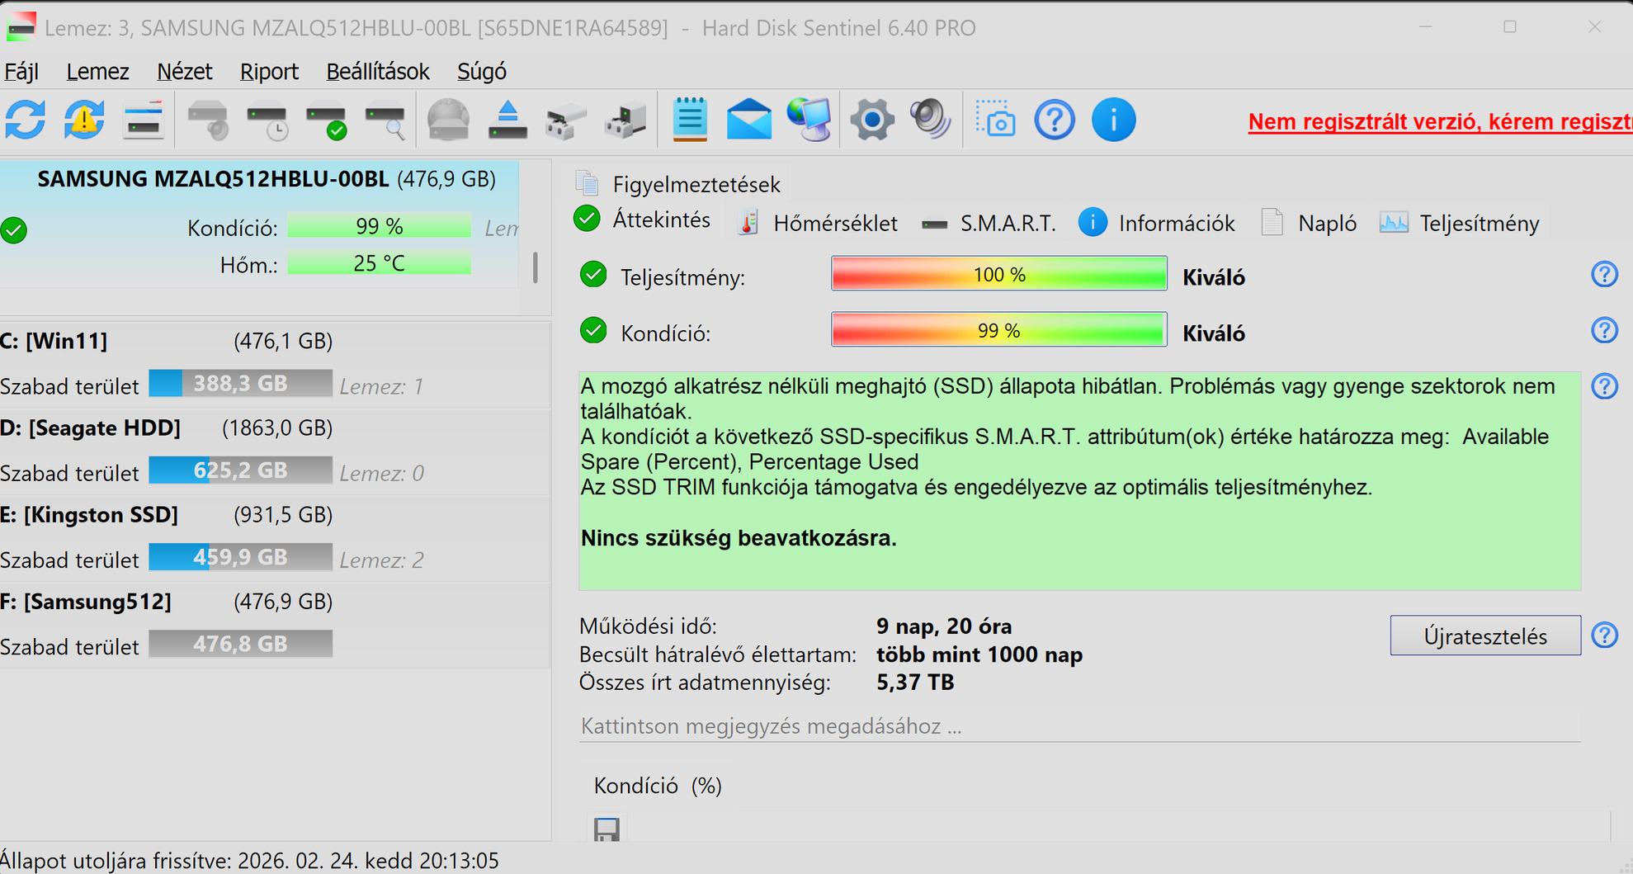Click the first drive-with-plugs toolbar icon
The image size is (1633, 874).
566,120
